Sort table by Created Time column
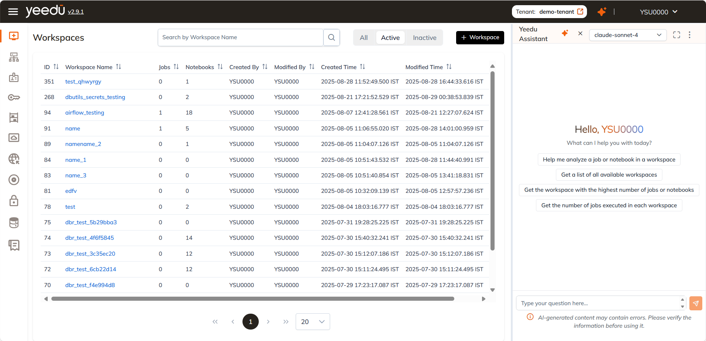706x341 pixels. tap(362, 67)
